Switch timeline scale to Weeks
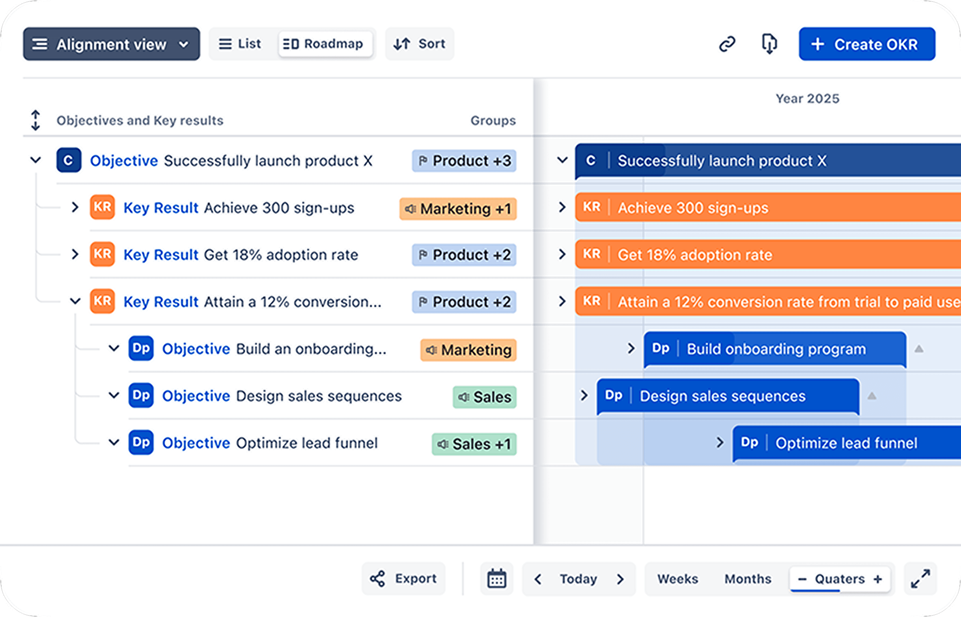Image resolution: width=961 pixels, height=617 pixels. 678,579
